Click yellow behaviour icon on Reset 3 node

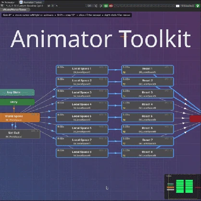point(124,96)
